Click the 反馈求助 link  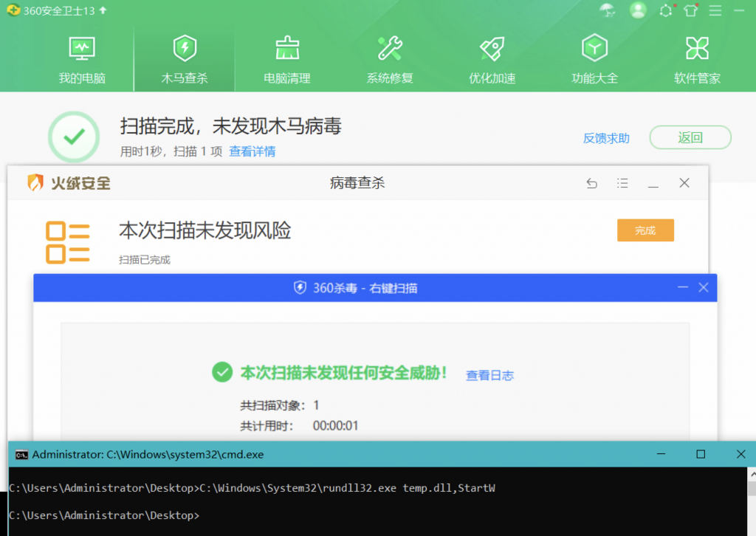[606, 138]
